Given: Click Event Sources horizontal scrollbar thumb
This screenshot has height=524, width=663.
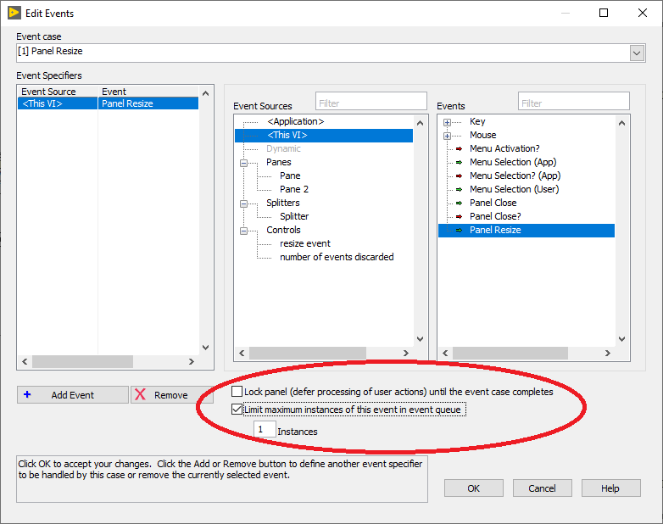Looking at the screenshot, I should (308, 353).
